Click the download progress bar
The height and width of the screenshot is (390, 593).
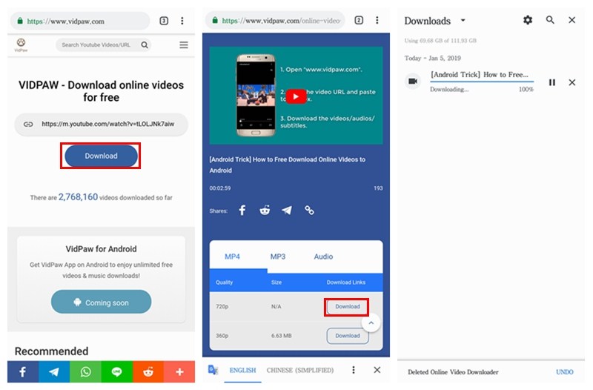[482, 82]
